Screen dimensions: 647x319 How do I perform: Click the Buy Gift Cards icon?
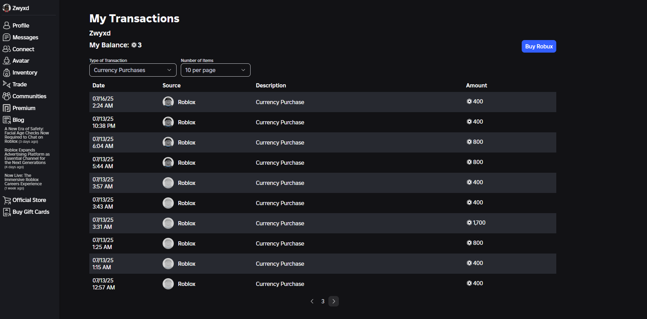point(7,212)
